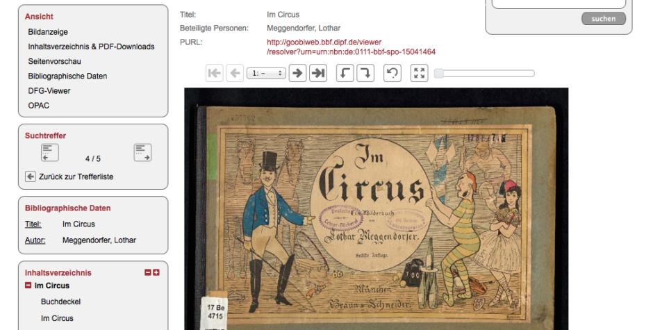Open Seitenvorschau view
Screen dimensions: 653x330
55,61
